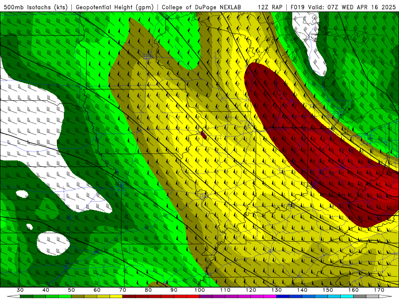Click the 'Geopotential Height (gpm)' header label
This screenshot has width=399, height=299.
click(115, 7)
